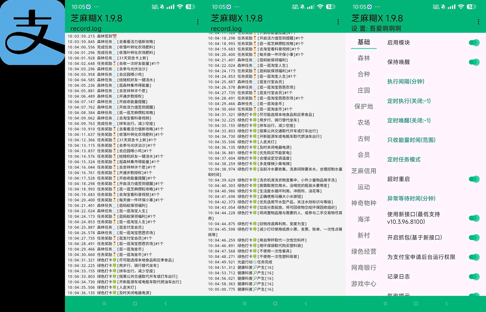Viewport: 486px width, 312px height.
Task: Turn off 超时重启 switch
Action: (474, 179)
